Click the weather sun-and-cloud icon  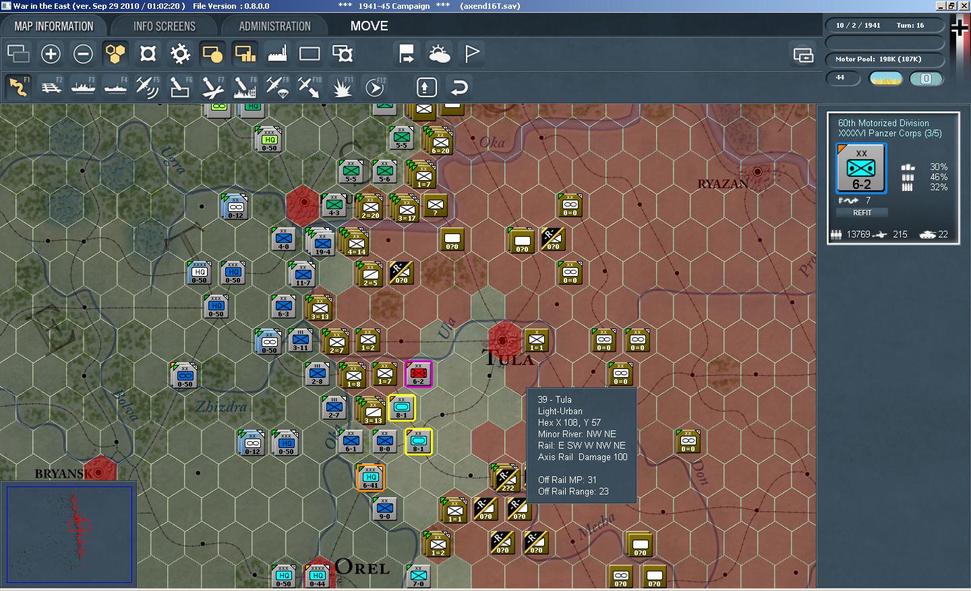pyautogui.click(x=440, y=53)
